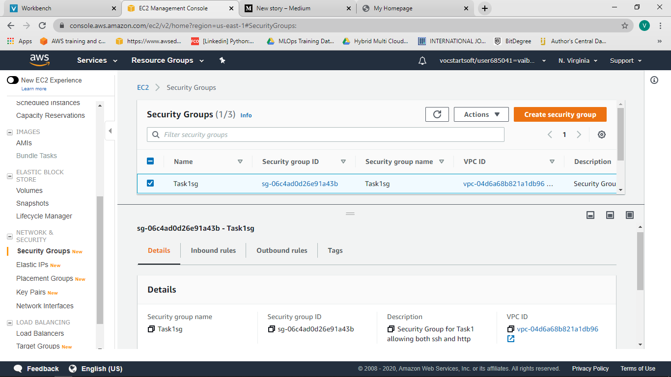The image size is (671, 377).
Task: Click the pin favorites icon in navigation bar
Action: pyautogui.click(x=222, y=60)
